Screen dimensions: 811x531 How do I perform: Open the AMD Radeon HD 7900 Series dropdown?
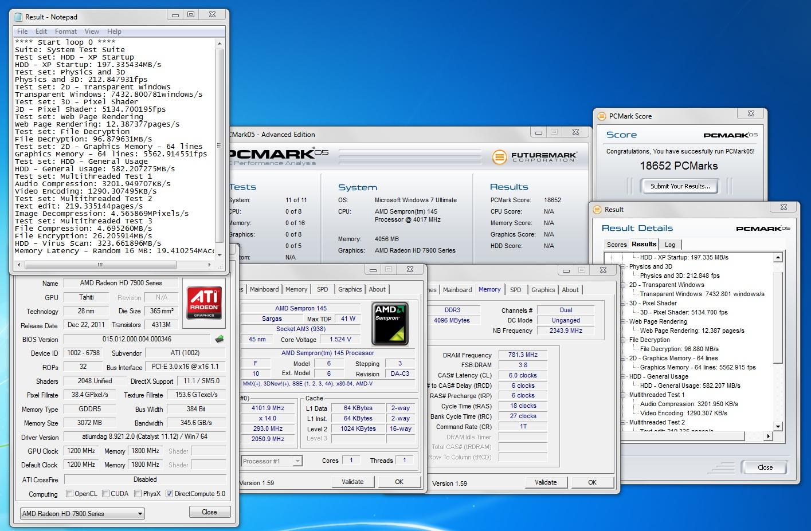point(82,514)
